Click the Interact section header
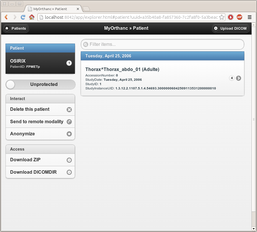 [40, 99]
